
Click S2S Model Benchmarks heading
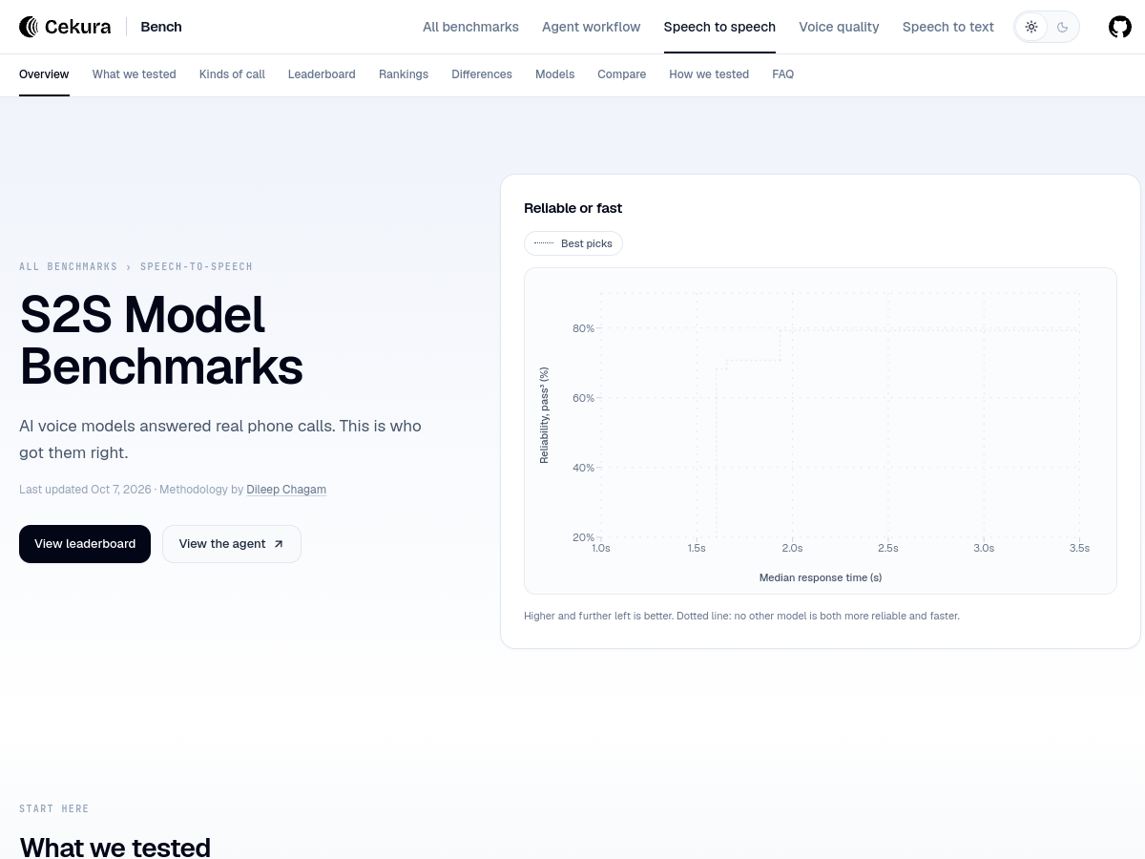point(161,341)
